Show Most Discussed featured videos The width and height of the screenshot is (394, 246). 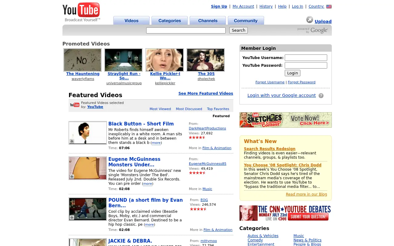[189, 109]
